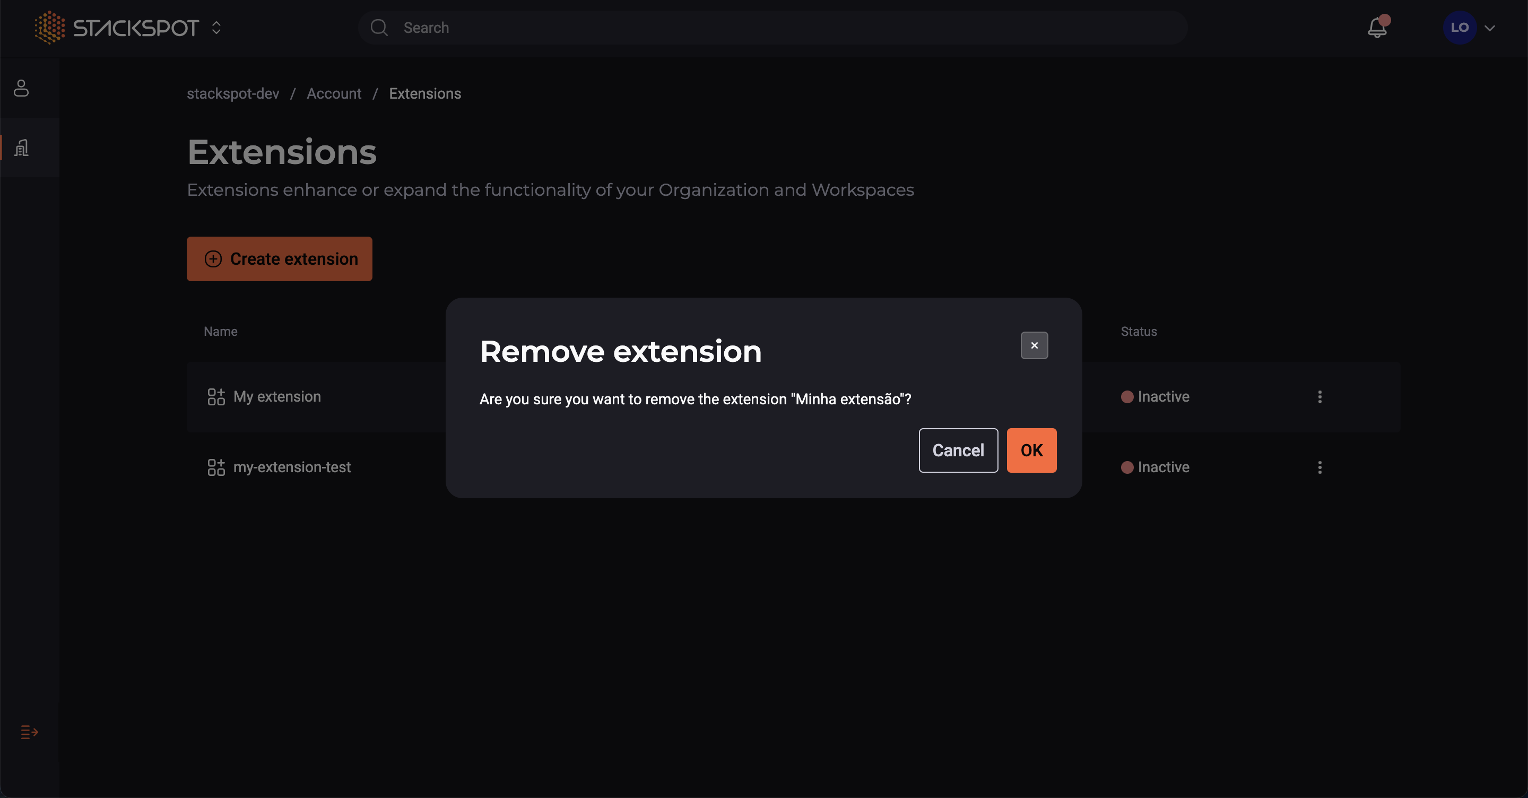Close the Remove extension dialog
Screen dimensions: 1528x798
pyautogui.click(x=1034, y=345)
